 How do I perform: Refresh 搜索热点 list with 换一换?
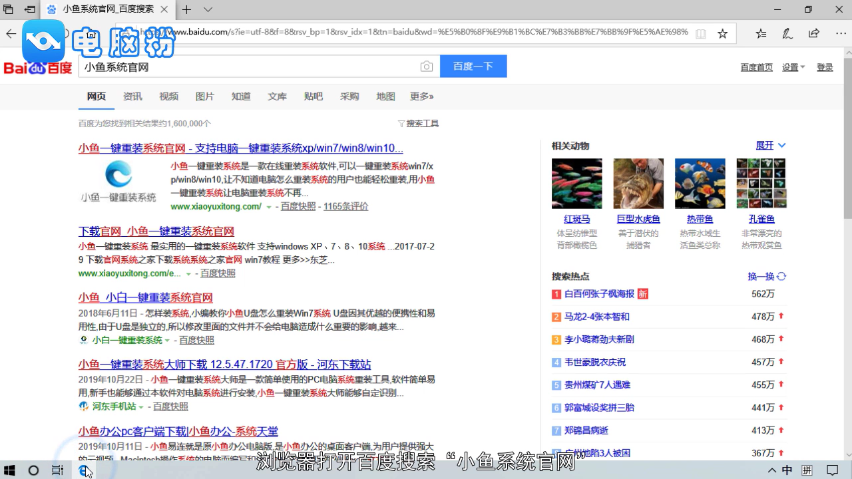pyautogui.click(x=761, y=276)
